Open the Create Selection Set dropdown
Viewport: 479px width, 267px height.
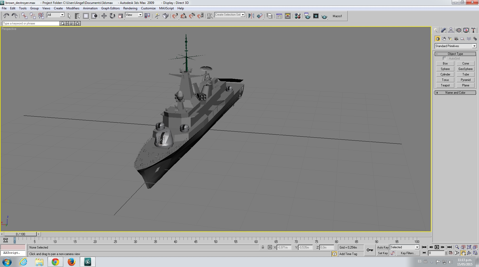(x=230, y=15)
